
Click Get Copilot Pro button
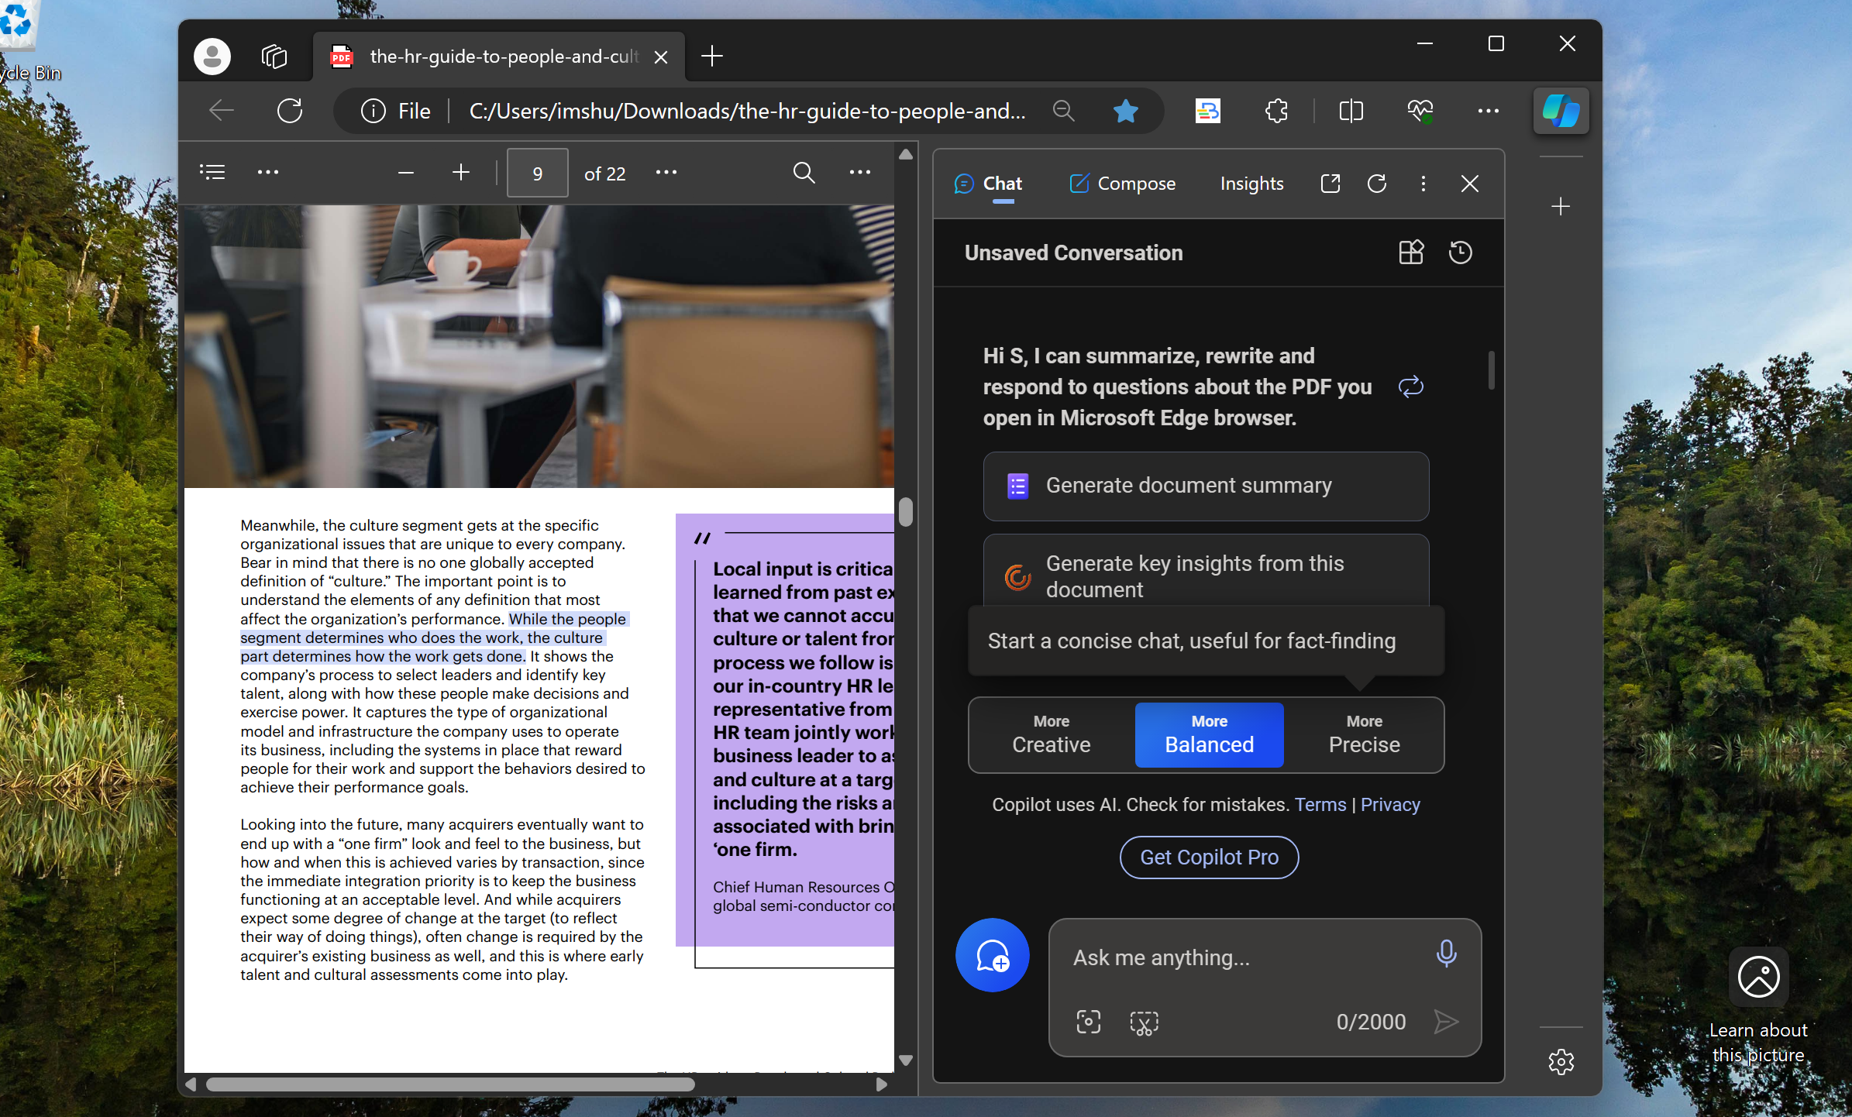1209,858
